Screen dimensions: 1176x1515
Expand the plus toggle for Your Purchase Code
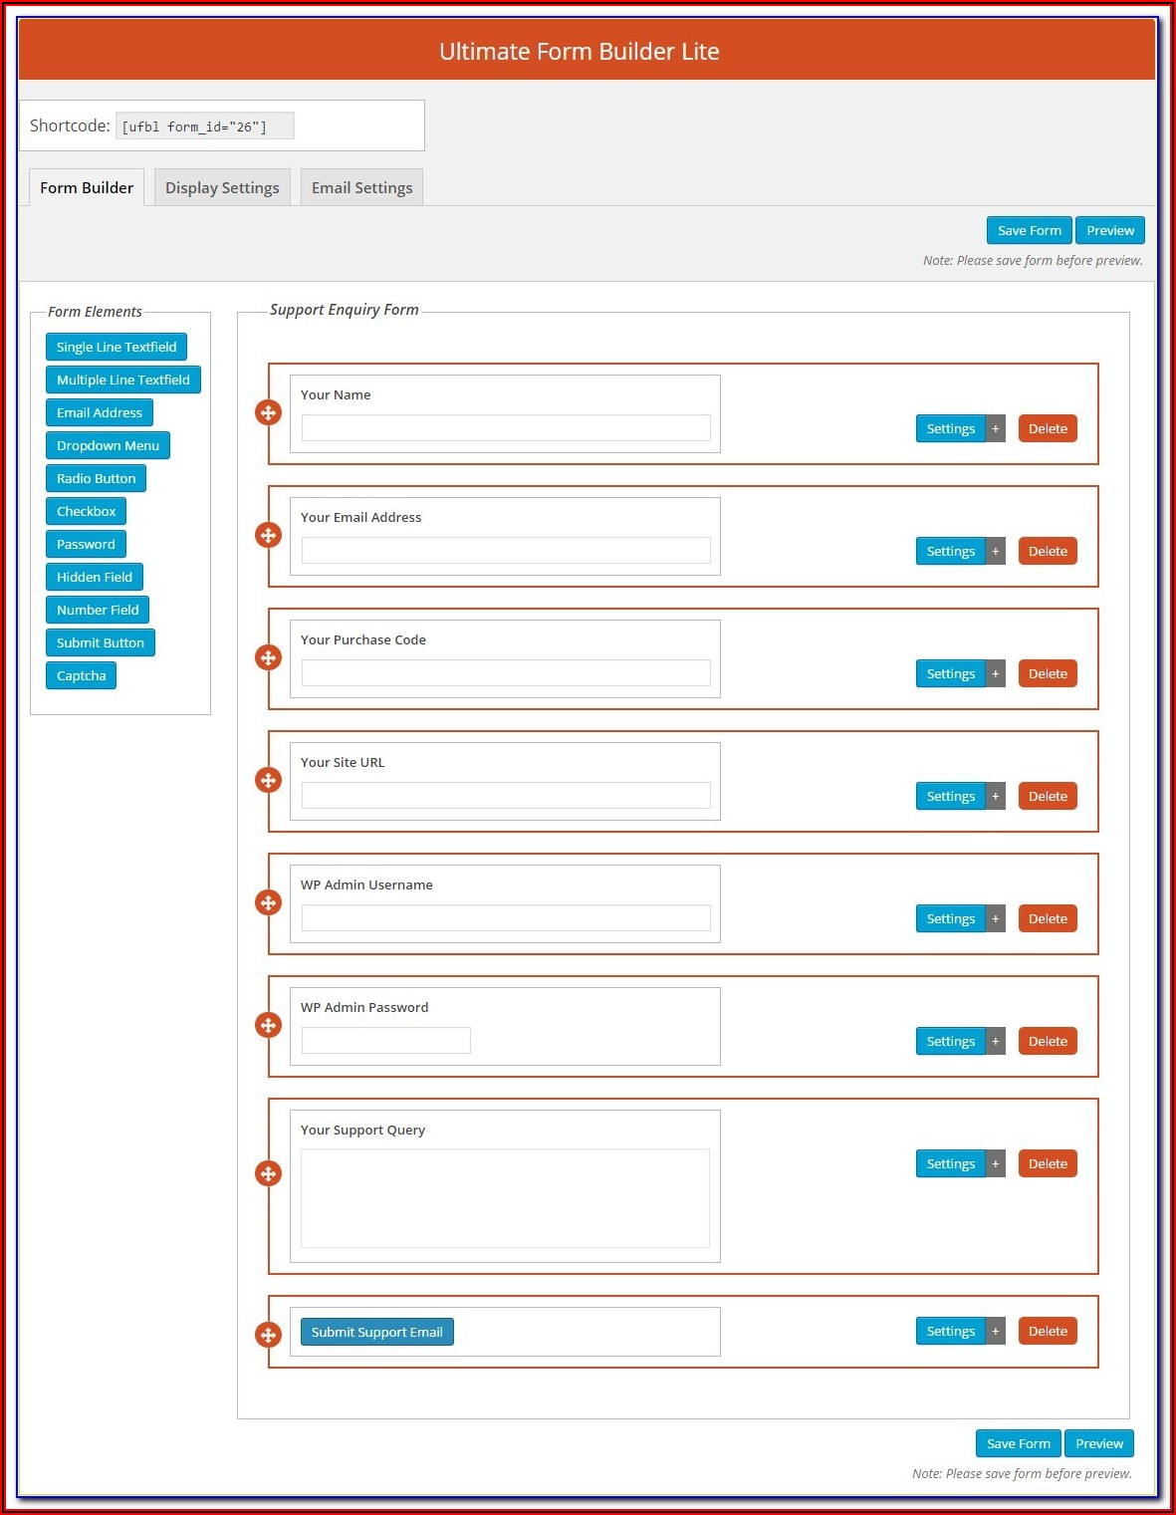(995, 673)
